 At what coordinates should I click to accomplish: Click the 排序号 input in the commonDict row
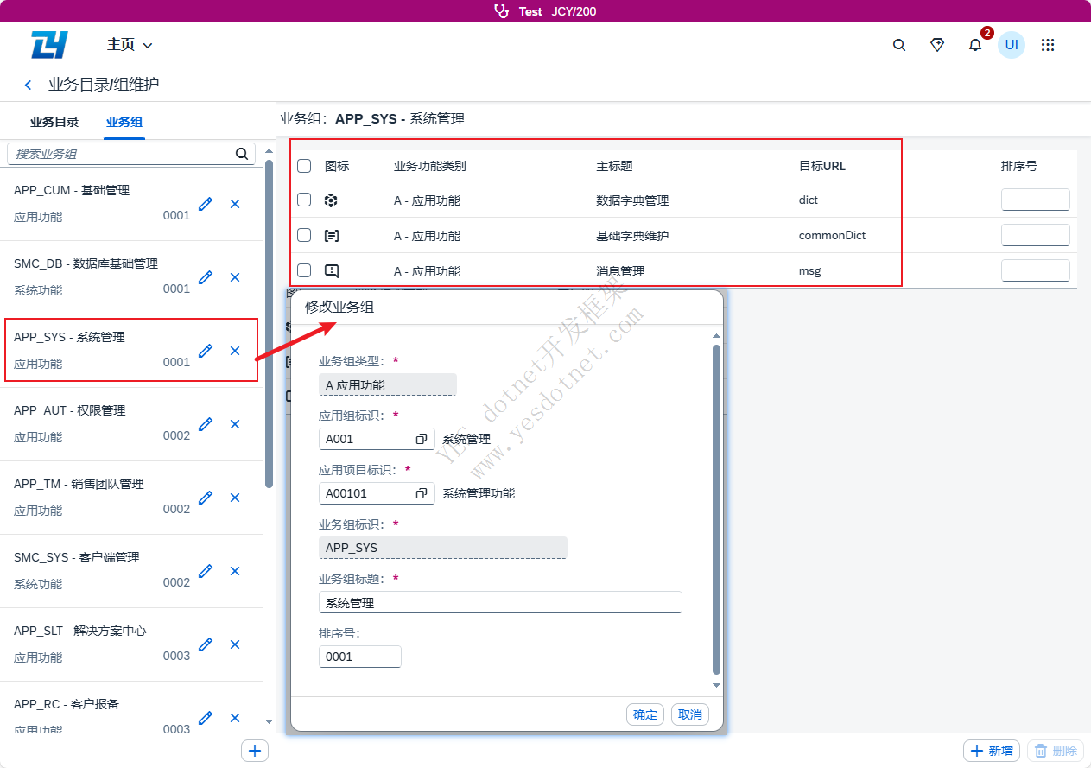pyautogui.click(x=1036, y=235)
